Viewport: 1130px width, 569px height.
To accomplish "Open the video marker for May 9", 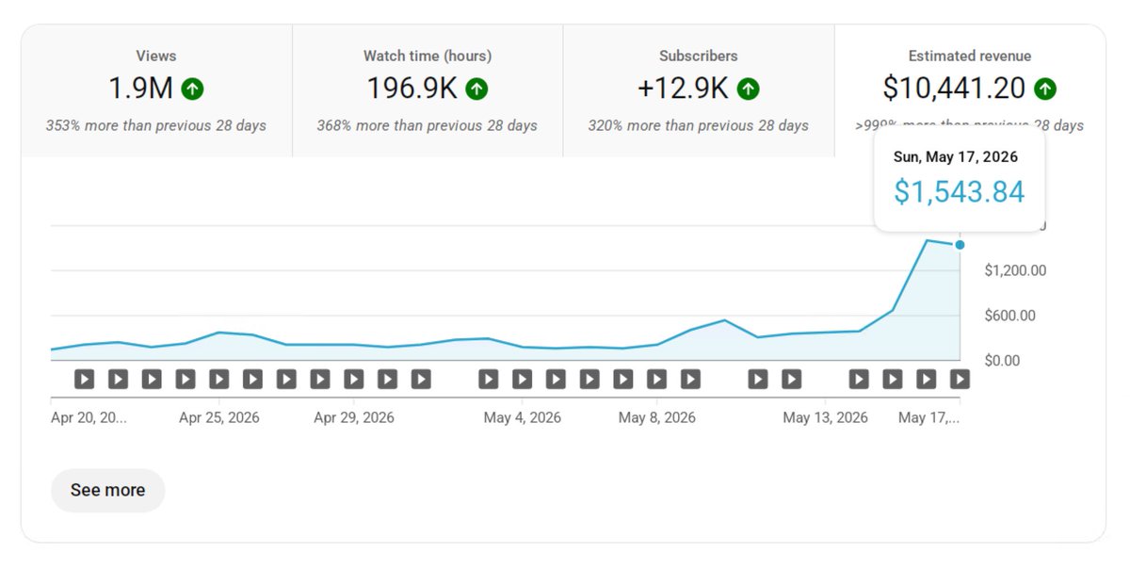I will click(x=690, y=379).
